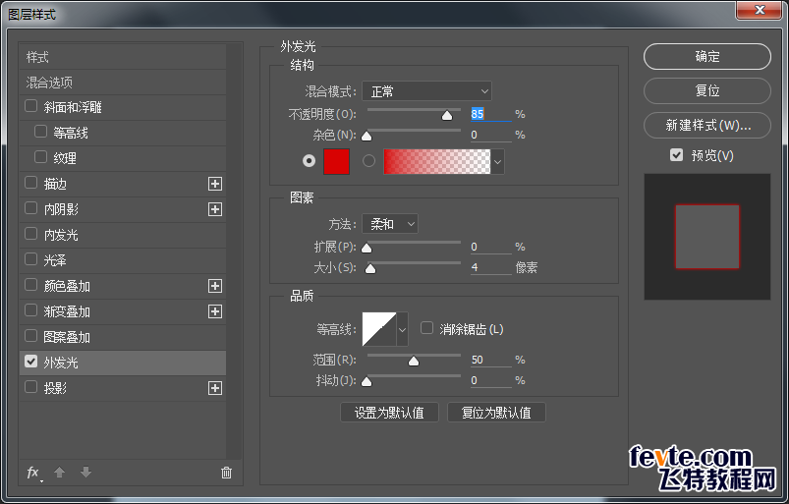
Task: Enable 内发光 checkbox
Action: click(x=31, y=234)
